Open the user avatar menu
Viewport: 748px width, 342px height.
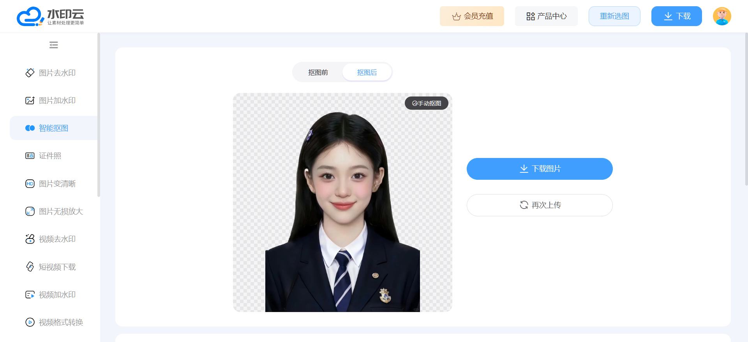point(722,16)
